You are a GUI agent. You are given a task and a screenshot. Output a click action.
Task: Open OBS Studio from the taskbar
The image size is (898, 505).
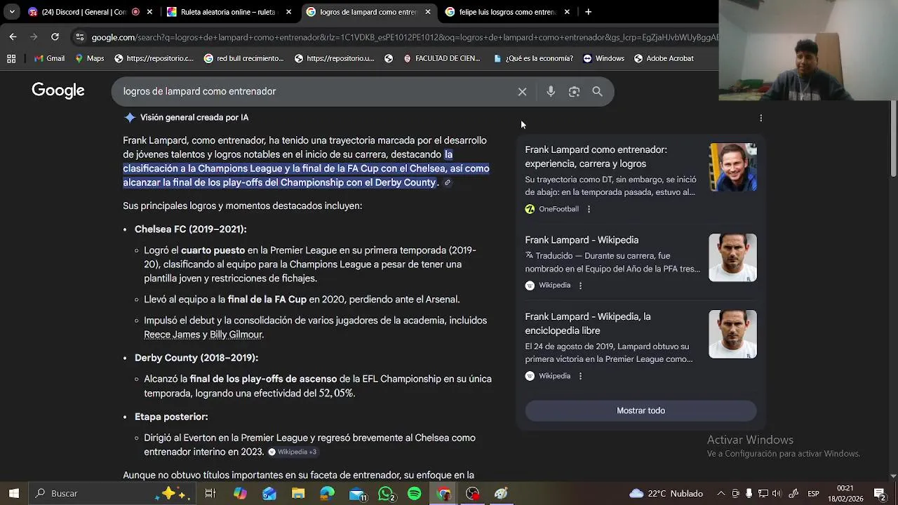coord(472,494)
